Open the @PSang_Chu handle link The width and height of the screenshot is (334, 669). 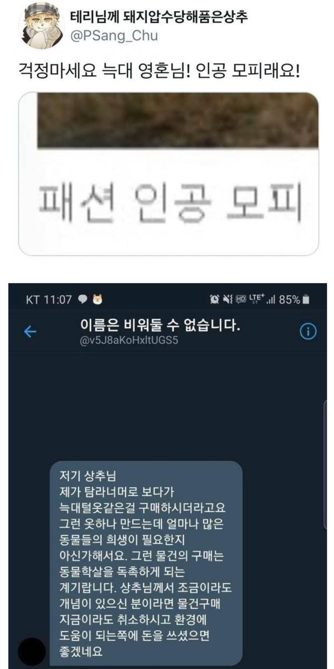click(114, 36)
